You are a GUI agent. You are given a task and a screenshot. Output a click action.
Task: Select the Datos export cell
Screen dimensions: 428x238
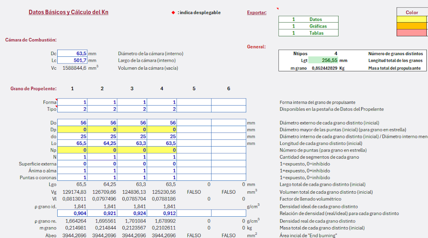[x=308, y=19]
